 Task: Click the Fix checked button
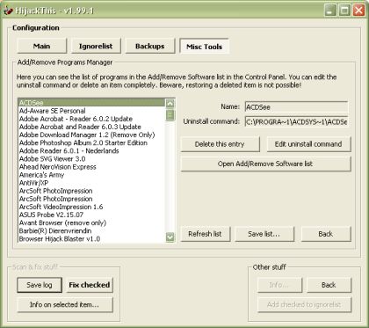pos(90,285)
